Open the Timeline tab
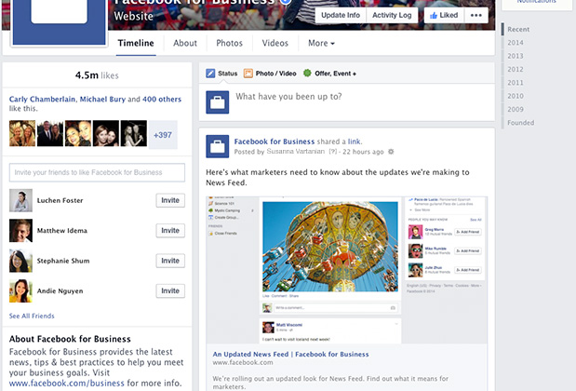 coord(136,44)
